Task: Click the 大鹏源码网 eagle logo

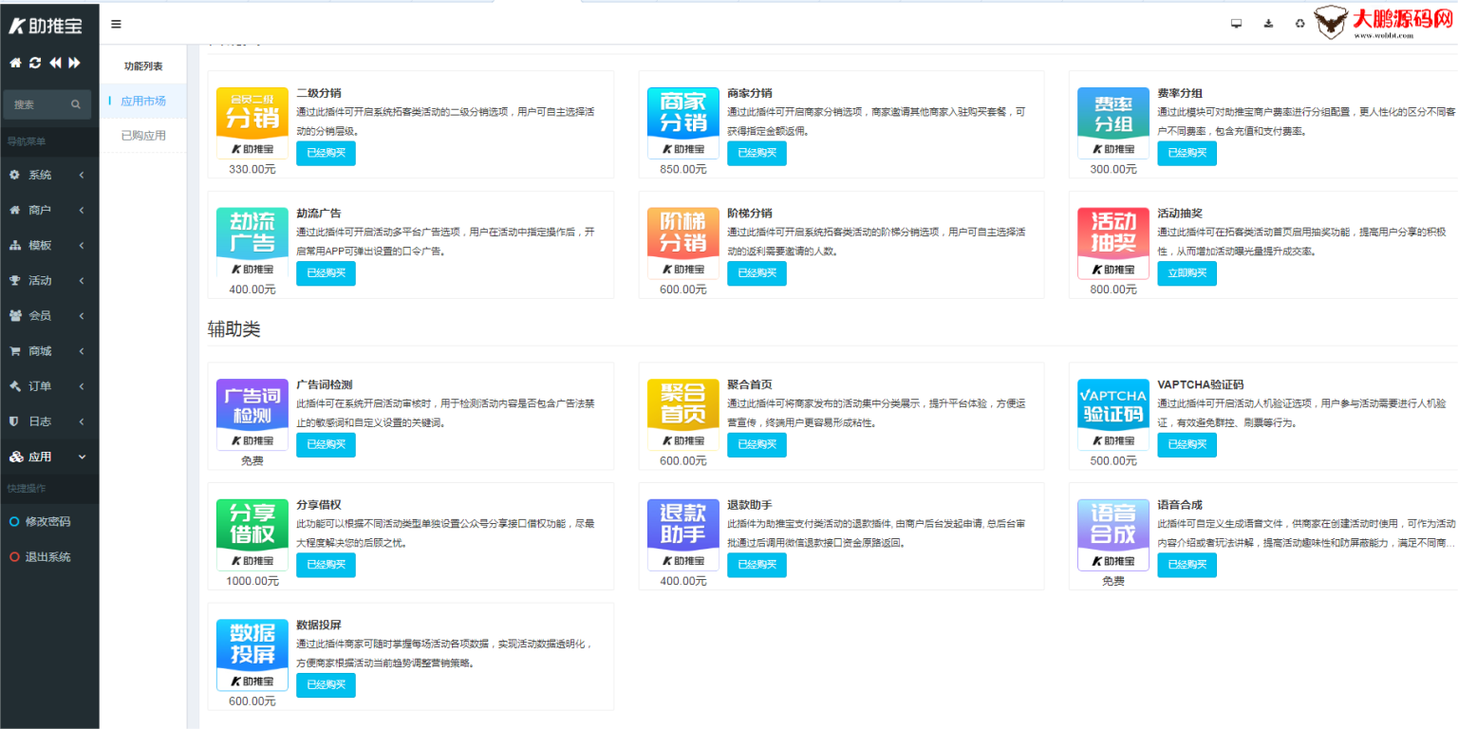Action: pos(1333,22)
